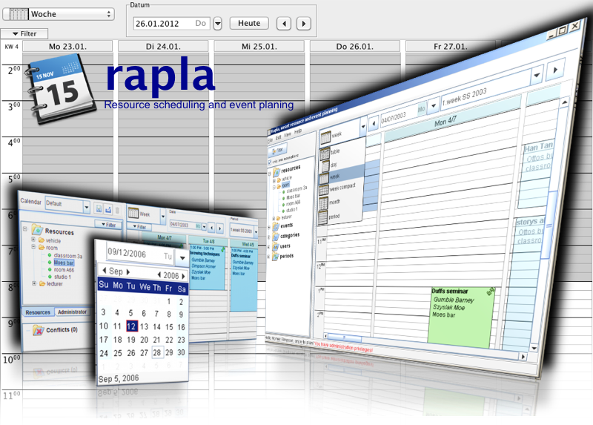This screenshot has width=593, height=425.
Task: Click the Conflicts folder icon
Action: [38, 330]
